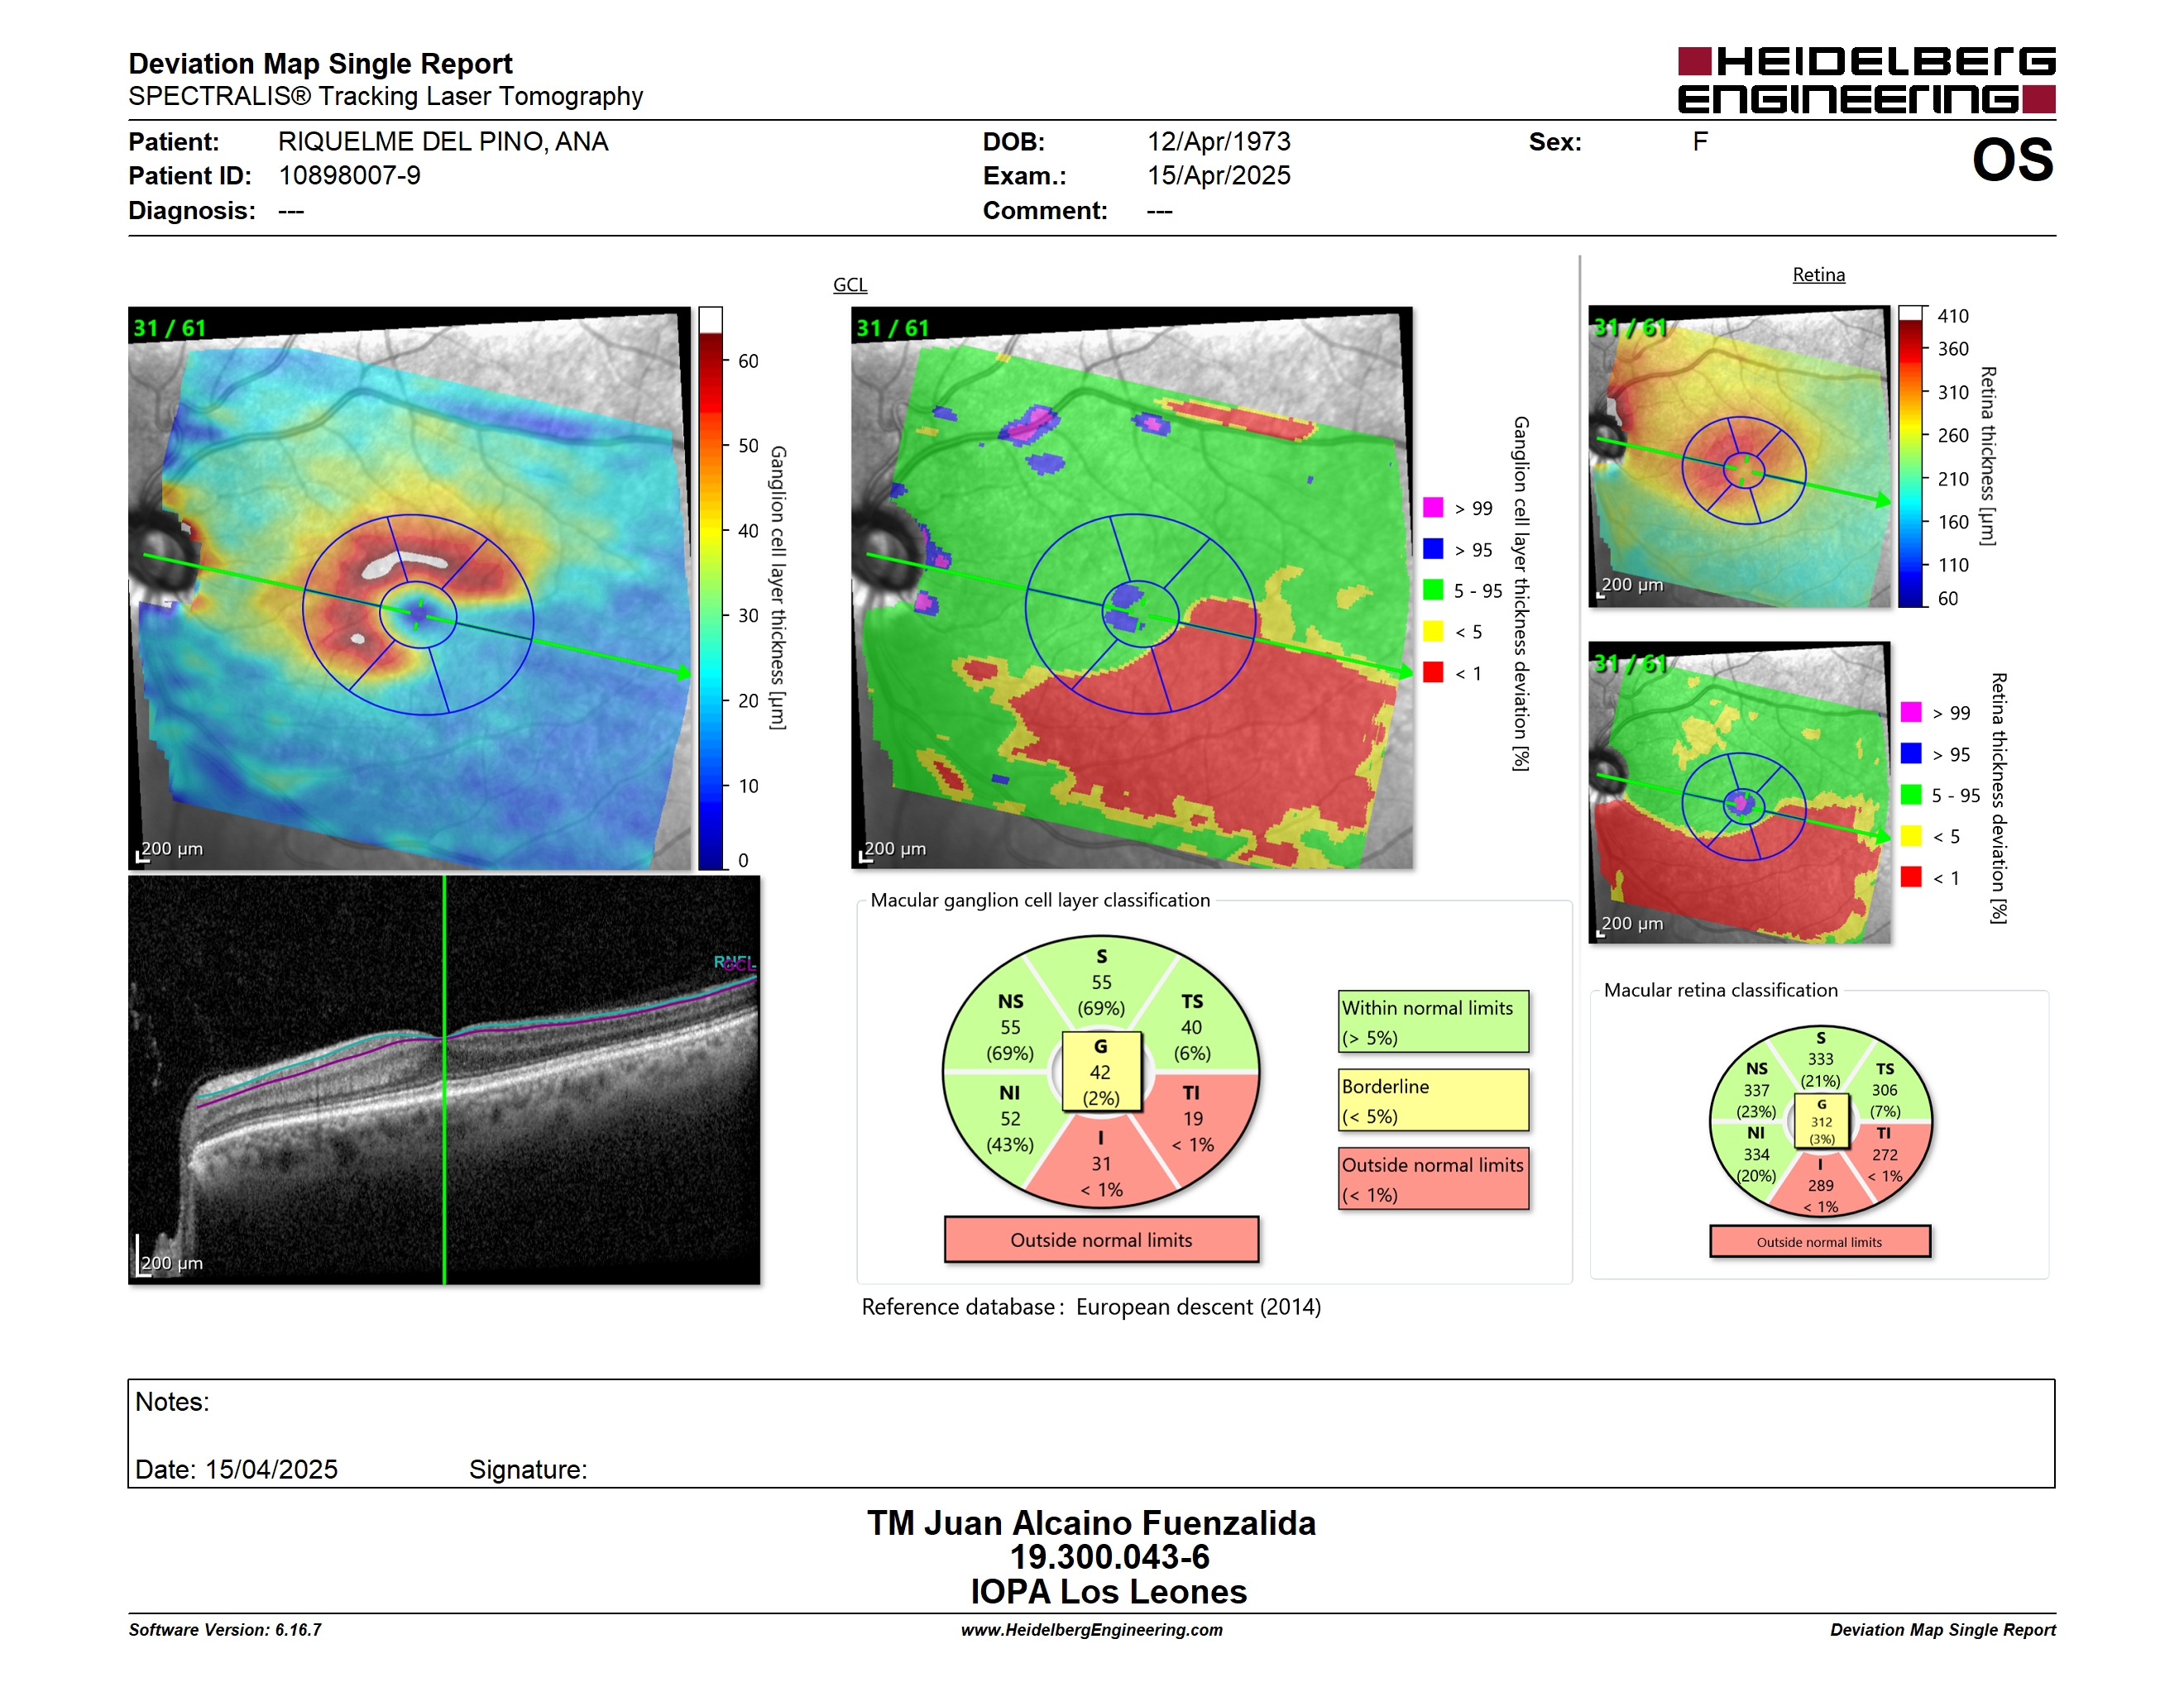The image size is (2184, 1687).
Task: Click the TS sector 40 (6%) in GCL chart
Action: 1192,1027
